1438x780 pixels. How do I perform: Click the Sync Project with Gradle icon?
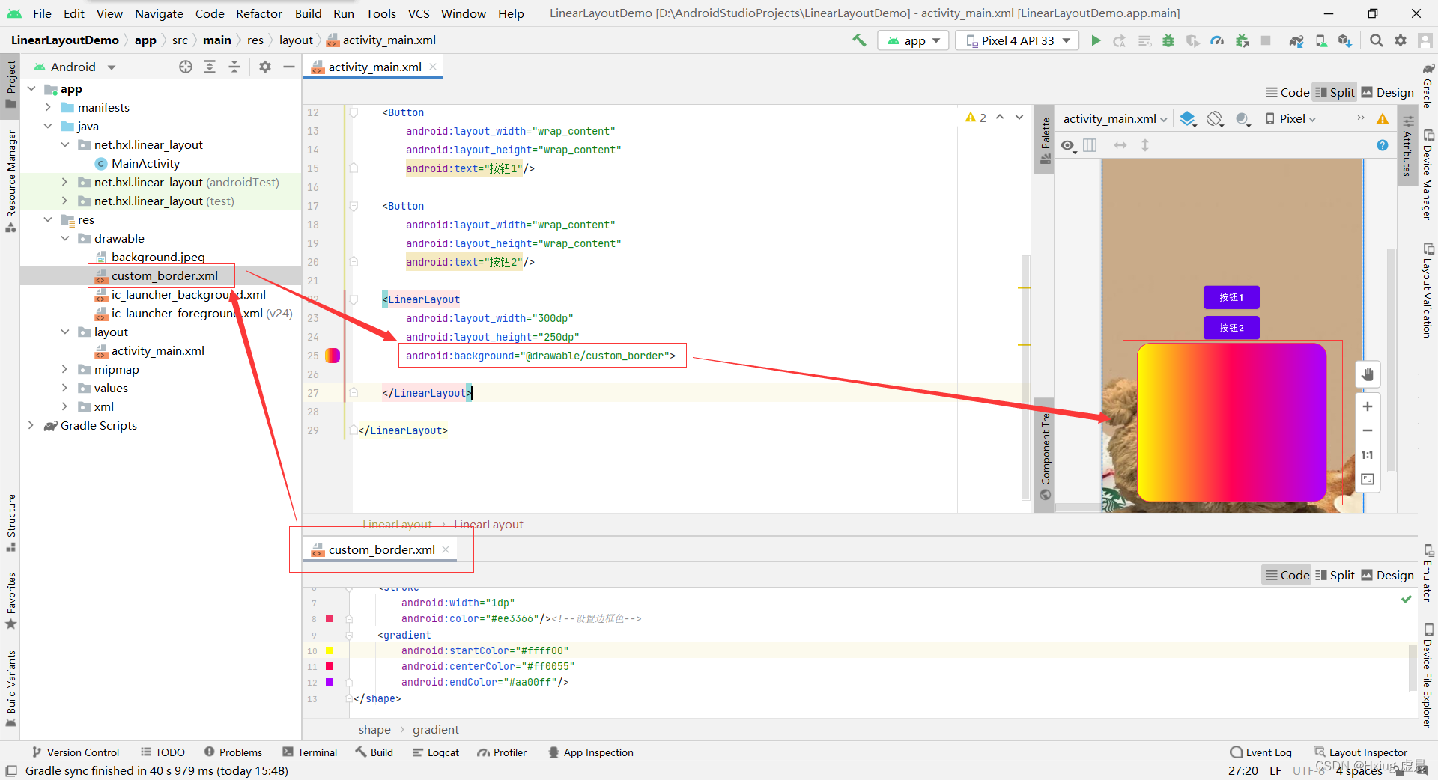pos(1296,40)
